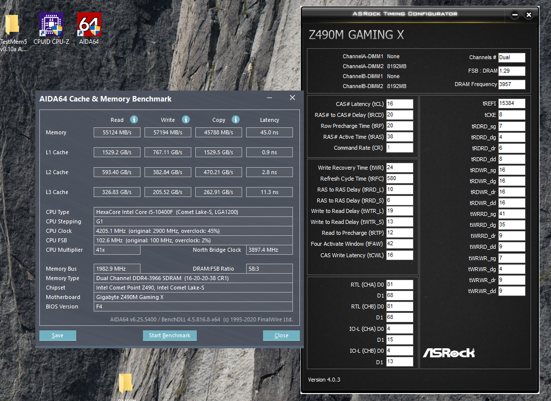Click the Read to Precharge (tRTP) field

pos(400,233)
